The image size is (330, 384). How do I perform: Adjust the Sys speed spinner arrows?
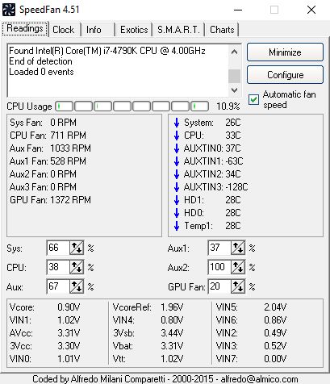77,248
